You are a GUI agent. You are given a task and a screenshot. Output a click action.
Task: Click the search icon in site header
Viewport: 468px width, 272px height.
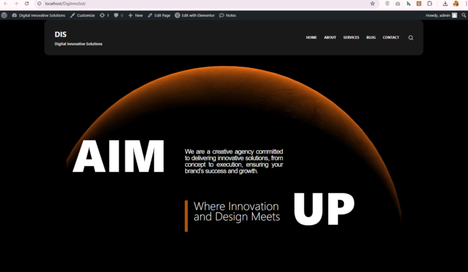411,38
